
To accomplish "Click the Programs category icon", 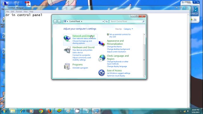I will tap(67, 66).
